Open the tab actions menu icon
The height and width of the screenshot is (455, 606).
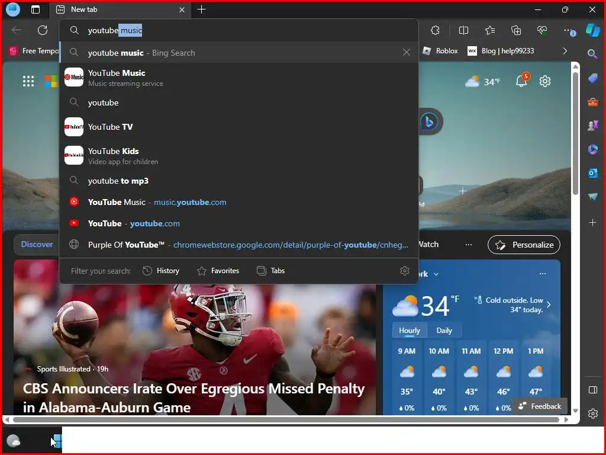click(35, 9)
